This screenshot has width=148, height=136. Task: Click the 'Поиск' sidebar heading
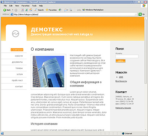coord(120,49)
